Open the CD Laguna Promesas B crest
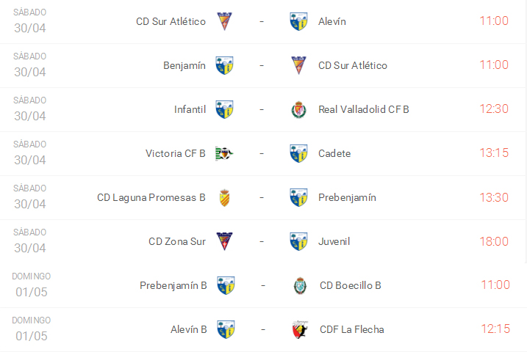This screenshot has height=352, width=527. pyautogui.click(x=225, y=197)
